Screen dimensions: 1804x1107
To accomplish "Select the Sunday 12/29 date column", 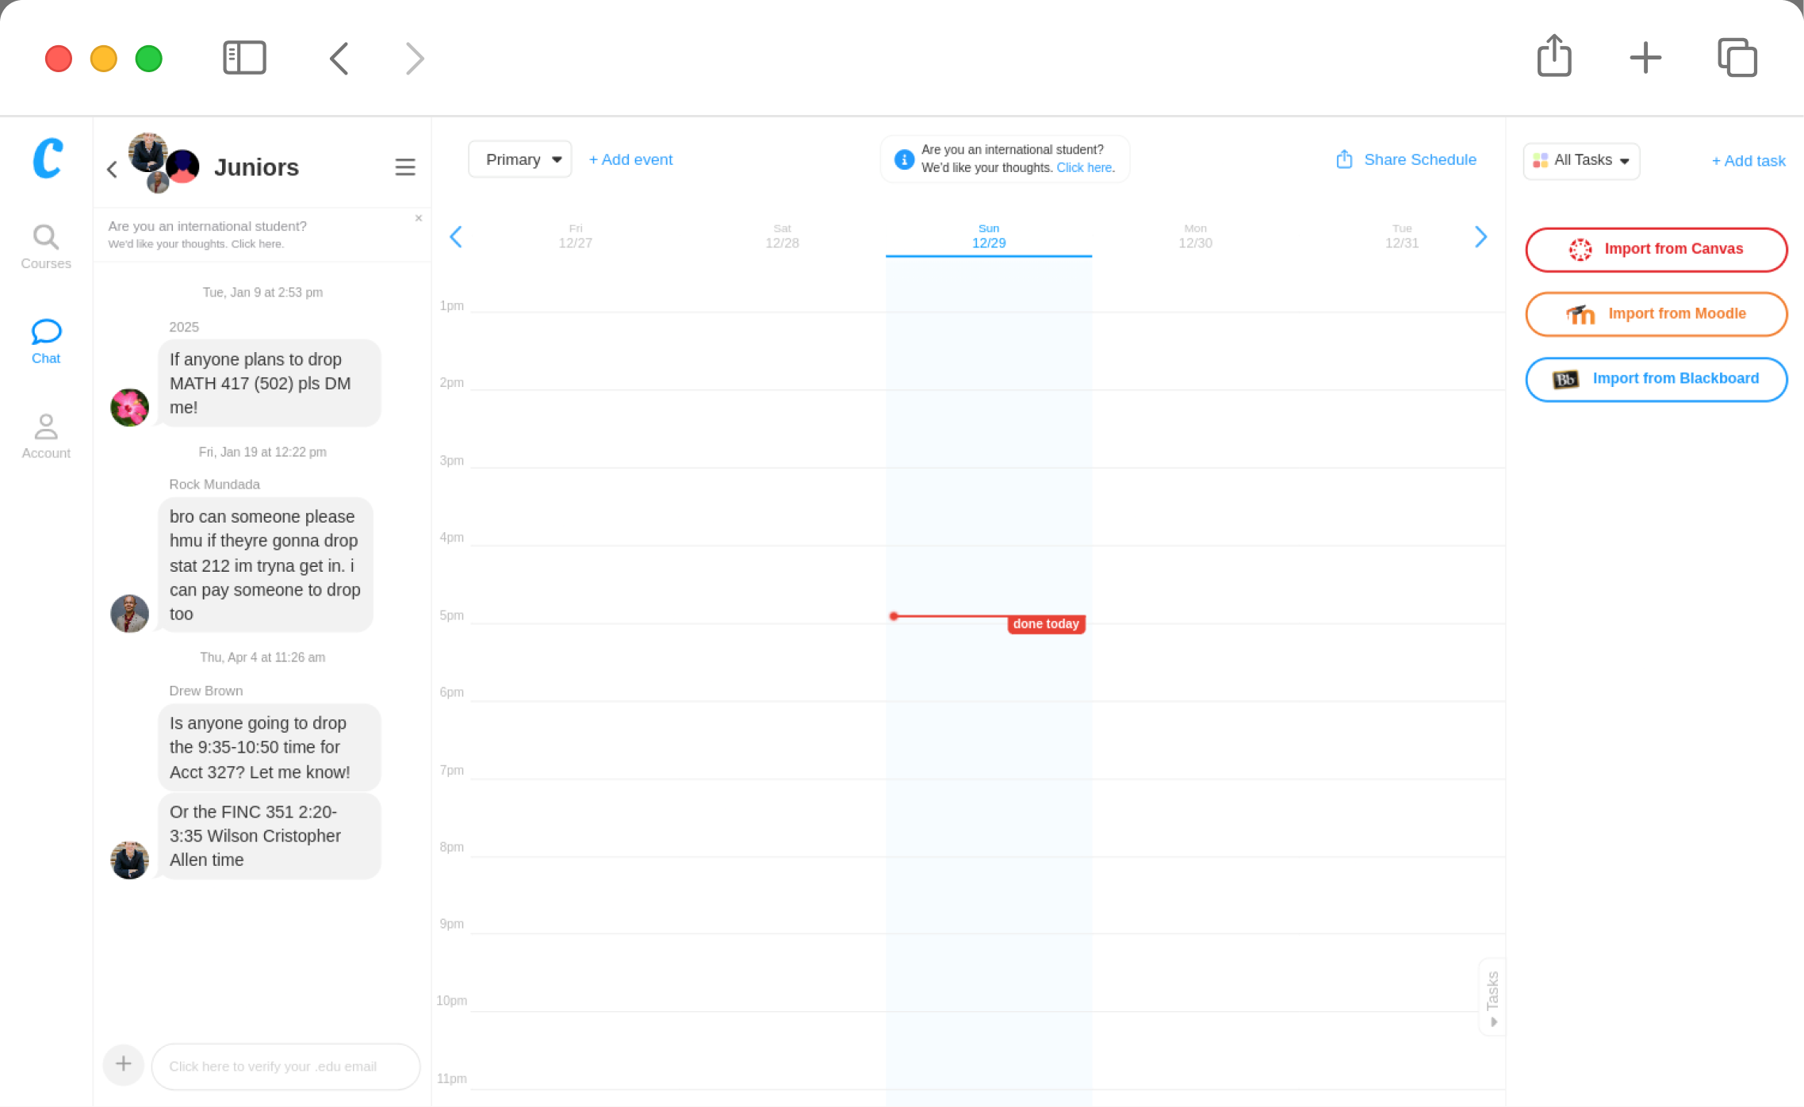I will pos(988,236).
